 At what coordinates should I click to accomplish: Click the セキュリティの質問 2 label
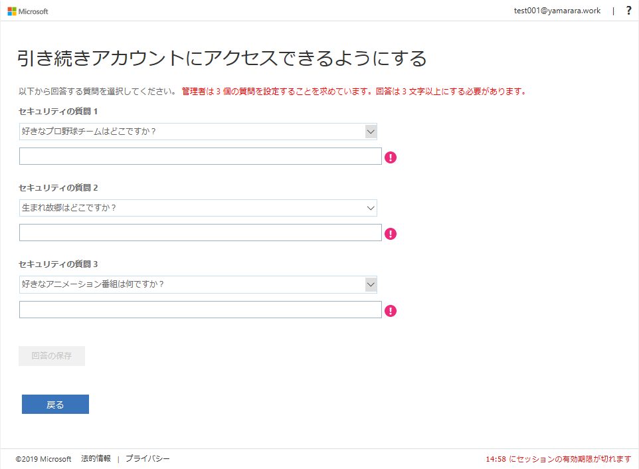click(x=58, y=188)
